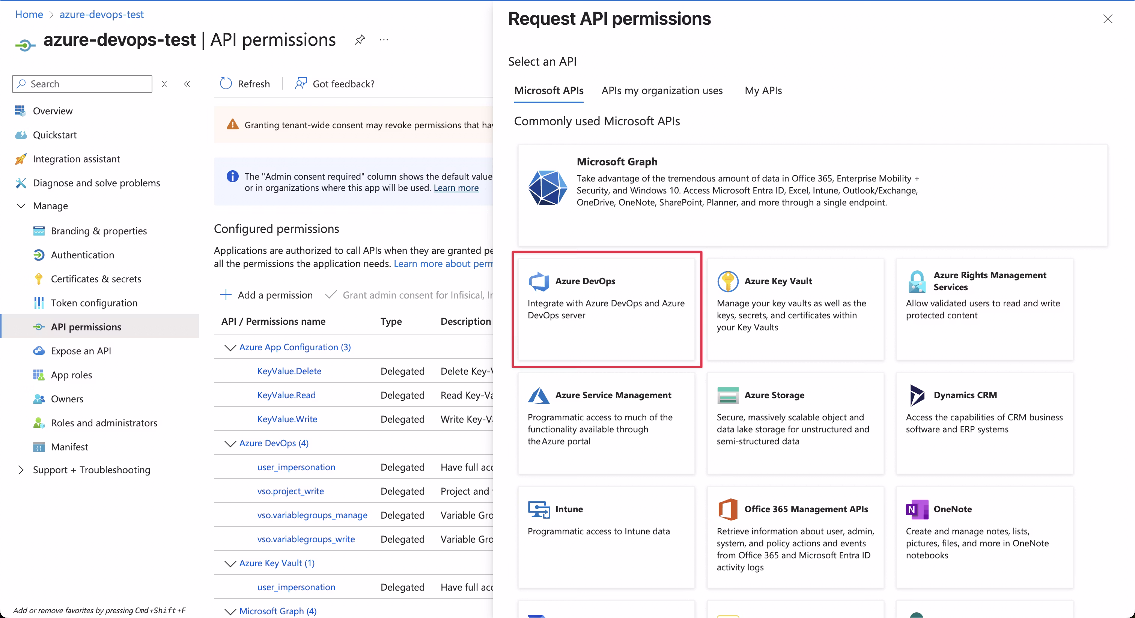The image size is (1135, 618).
Task: Close the Request API permissions panel
Action: pyautogui.click(x=1108, y=19)
